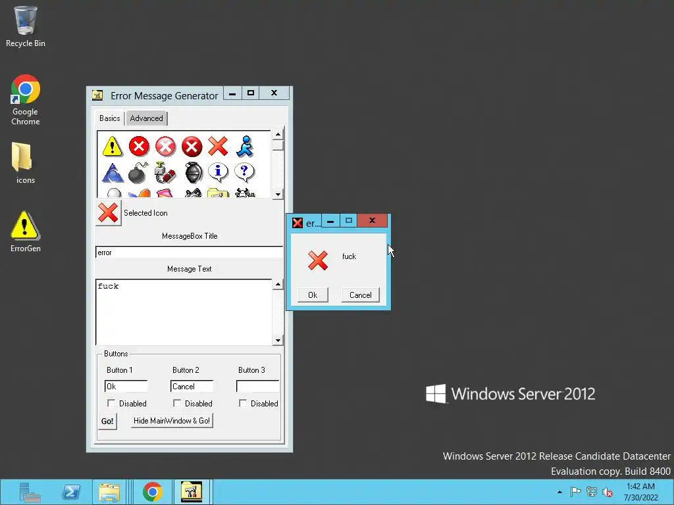Minimize the Error Message Generator window
The image size is (674, 505).
pyautogui.click(x=232, y=93)
